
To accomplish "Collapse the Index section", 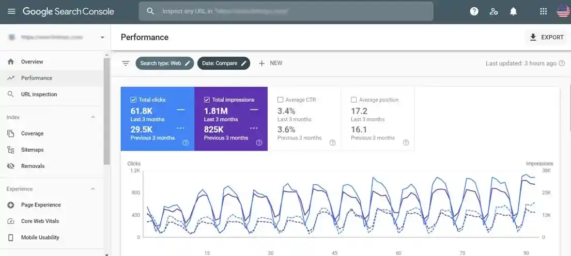I will tap(93, 117).
